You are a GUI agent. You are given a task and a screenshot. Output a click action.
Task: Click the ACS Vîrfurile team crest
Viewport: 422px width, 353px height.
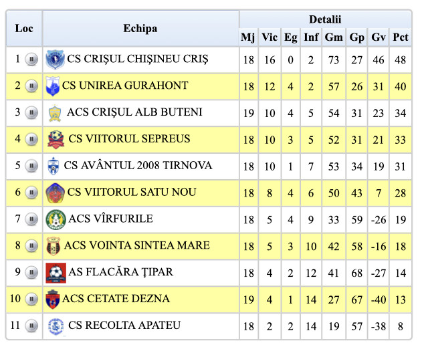(55, 219)
